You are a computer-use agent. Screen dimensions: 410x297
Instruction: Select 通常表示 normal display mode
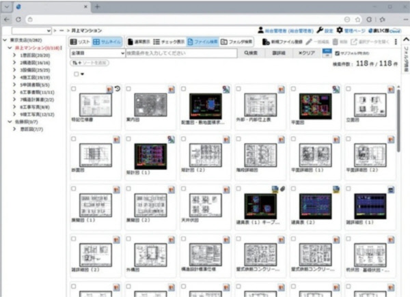[x=139, y=42]
